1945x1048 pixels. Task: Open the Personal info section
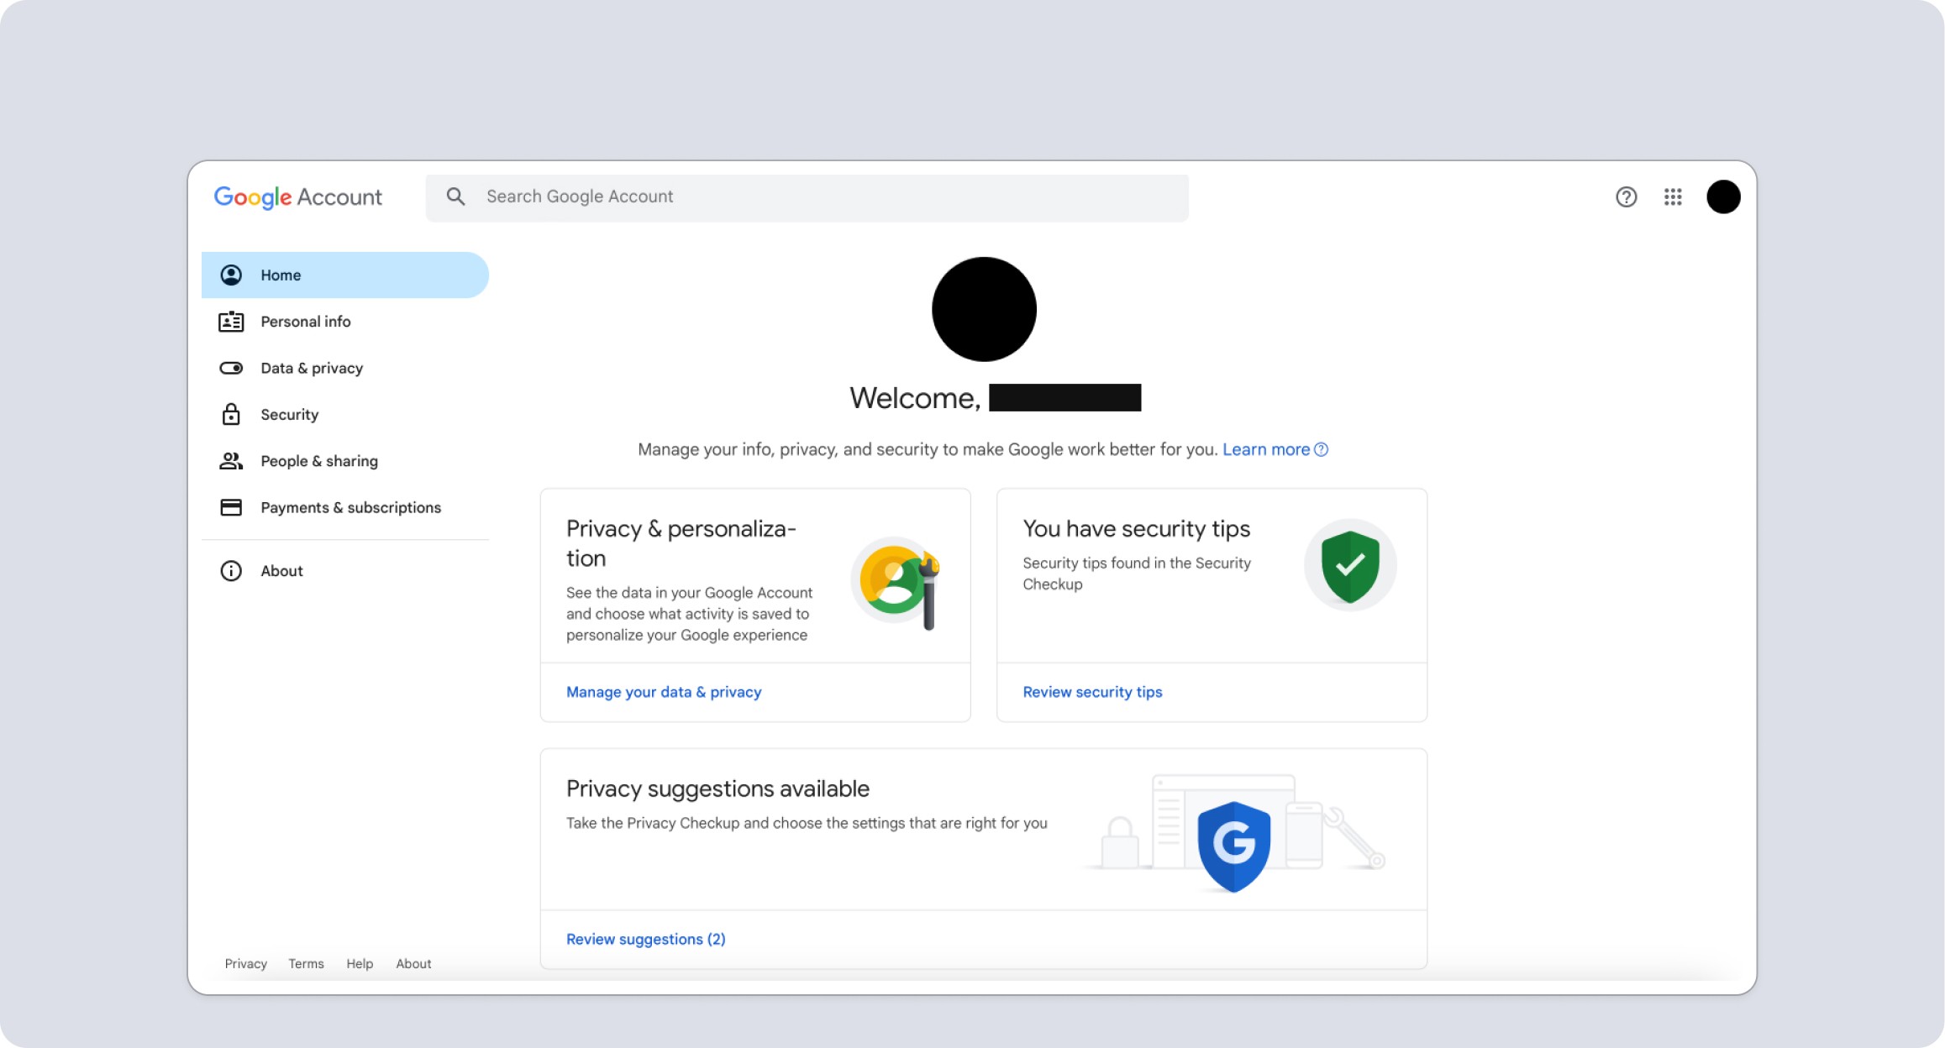pos(305,322)
